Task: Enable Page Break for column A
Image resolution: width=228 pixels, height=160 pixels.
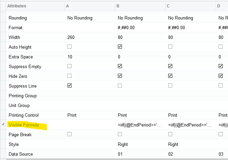Action: tap(70, 134)
